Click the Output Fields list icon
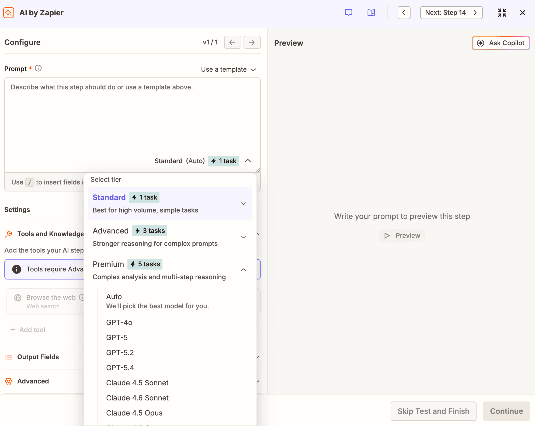Screen dimensions: 535x426 [9, 357]
